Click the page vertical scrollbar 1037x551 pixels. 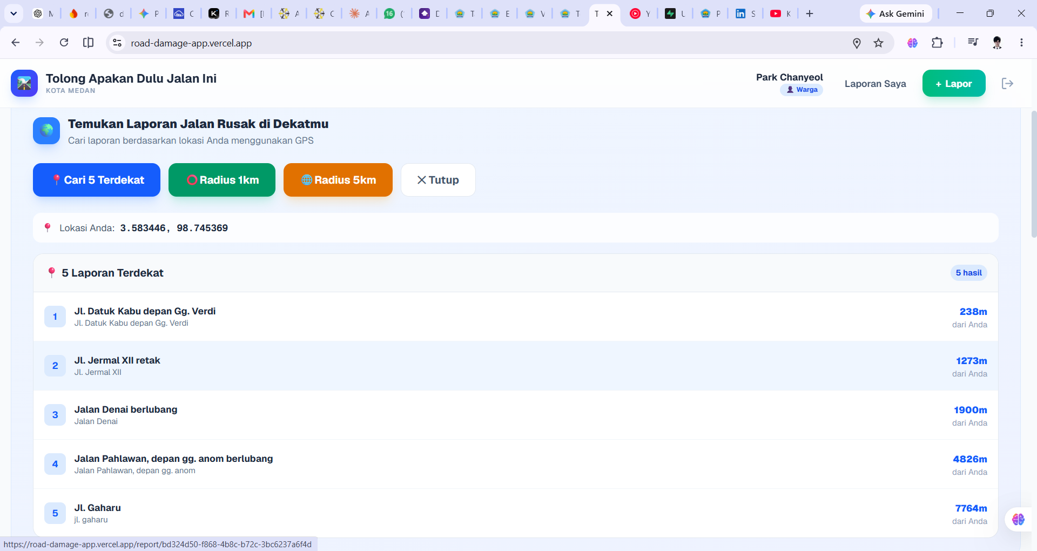[1034, 174]
